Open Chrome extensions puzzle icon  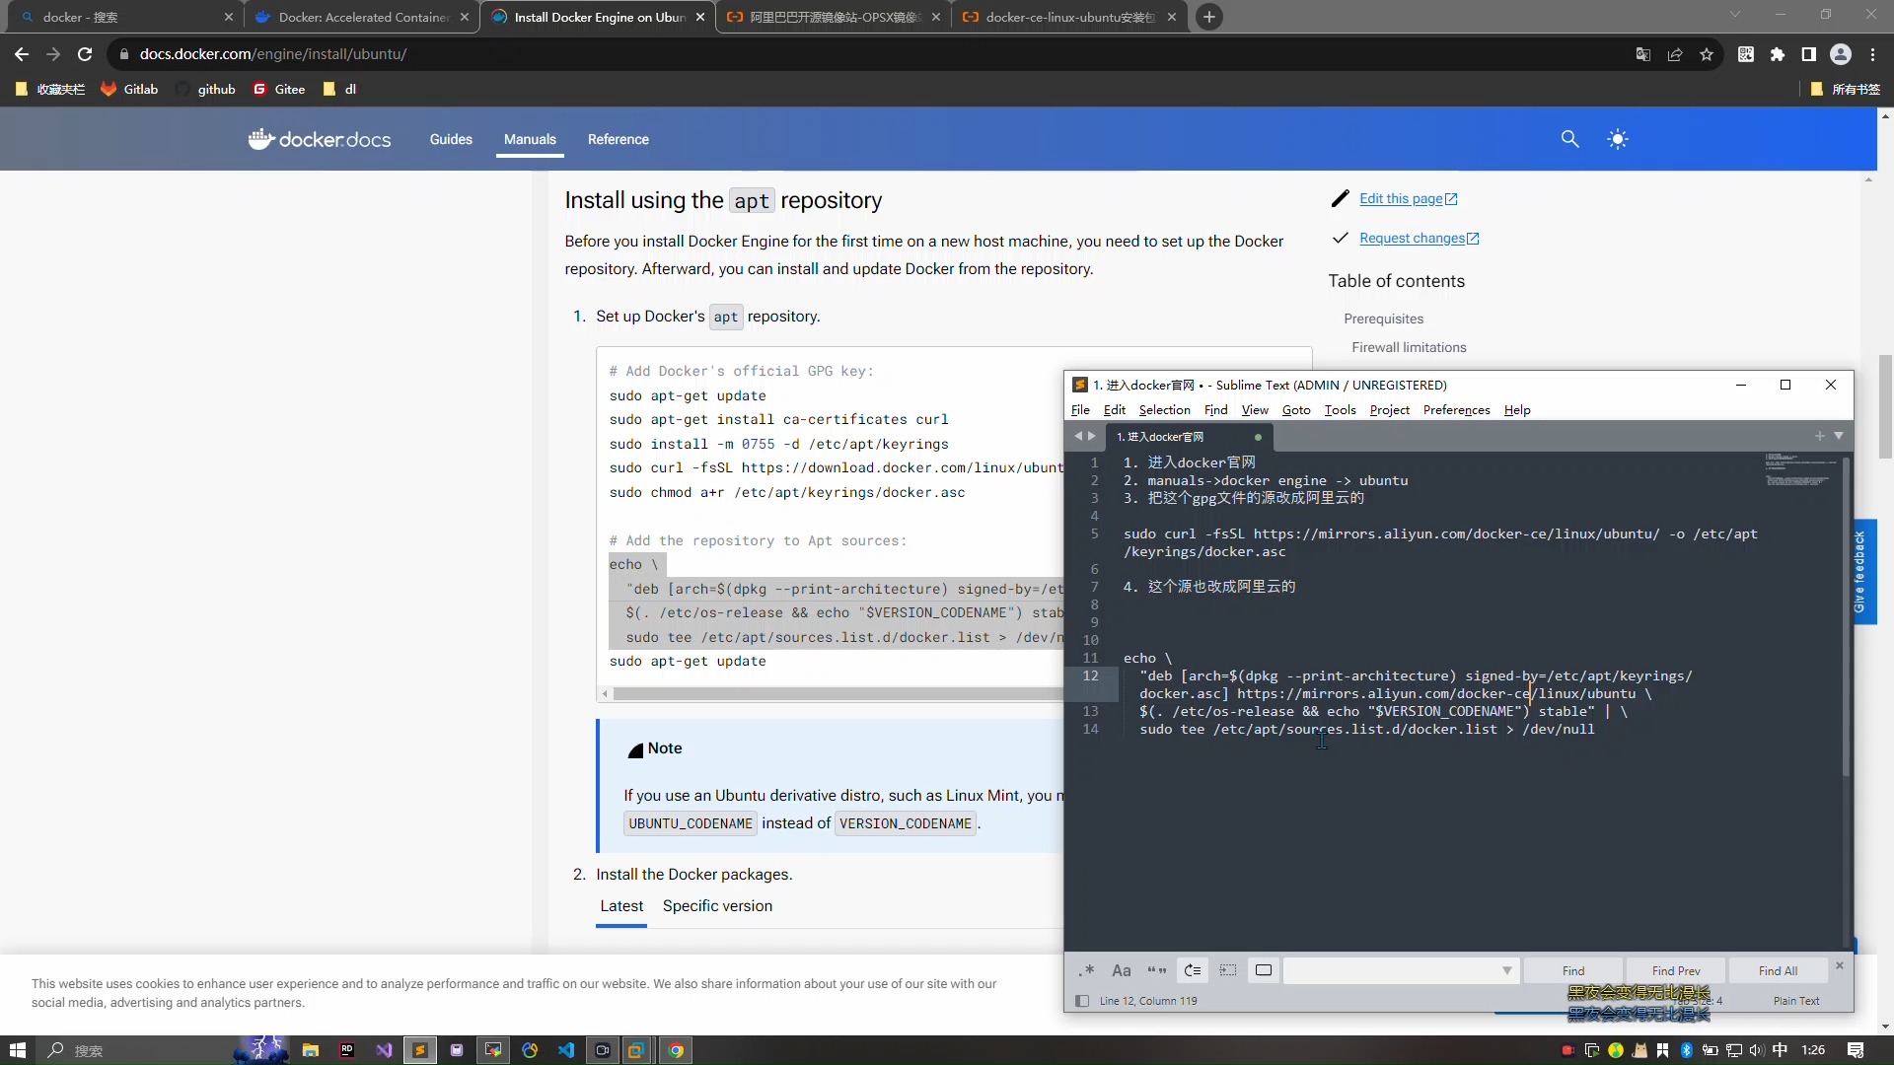coord(1778,54)
